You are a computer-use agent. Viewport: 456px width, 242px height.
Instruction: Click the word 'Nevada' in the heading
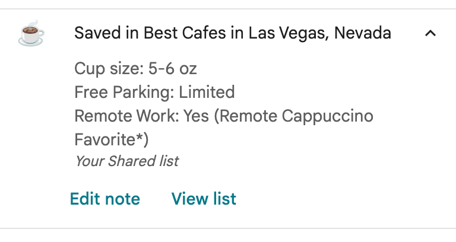(363, 33)
